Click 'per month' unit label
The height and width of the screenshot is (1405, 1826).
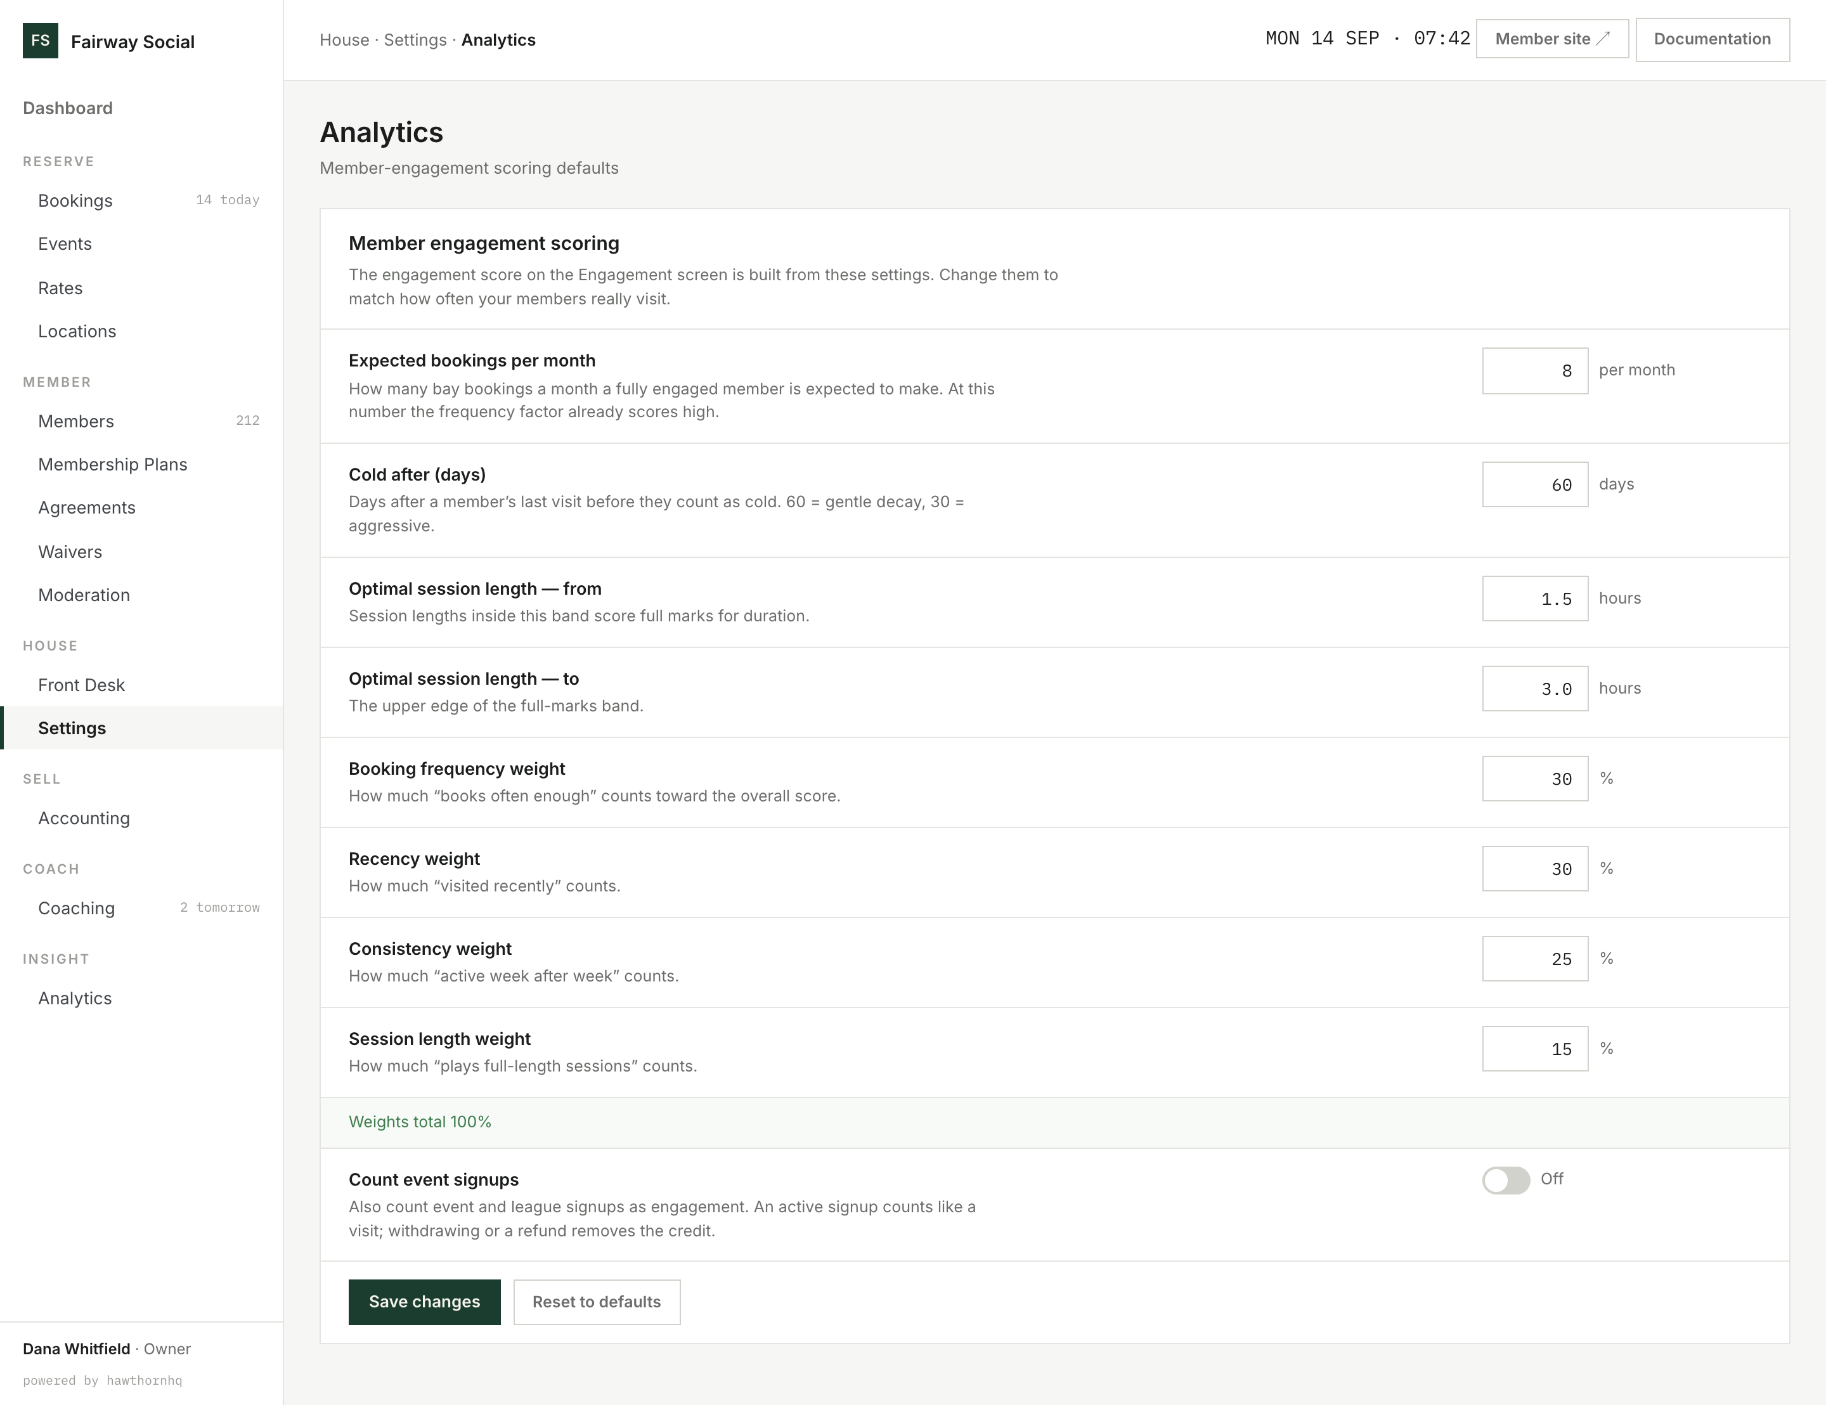[1637, 370]
